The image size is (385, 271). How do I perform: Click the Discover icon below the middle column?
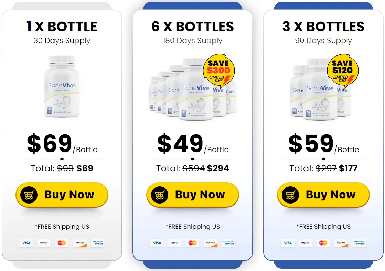[211, 243]
